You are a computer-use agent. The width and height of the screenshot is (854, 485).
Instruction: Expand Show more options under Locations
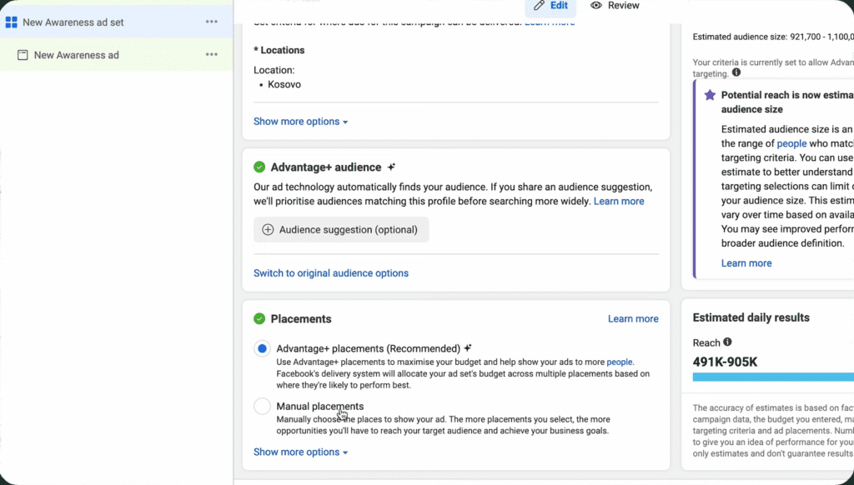(300, 122)
